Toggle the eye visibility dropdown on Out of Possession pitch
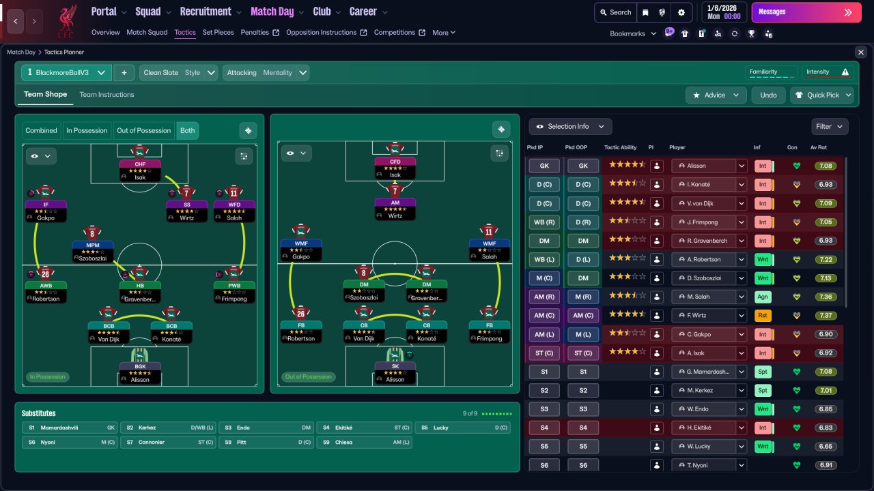The height and width of the screenshot is (491, 874). (297, 153)
